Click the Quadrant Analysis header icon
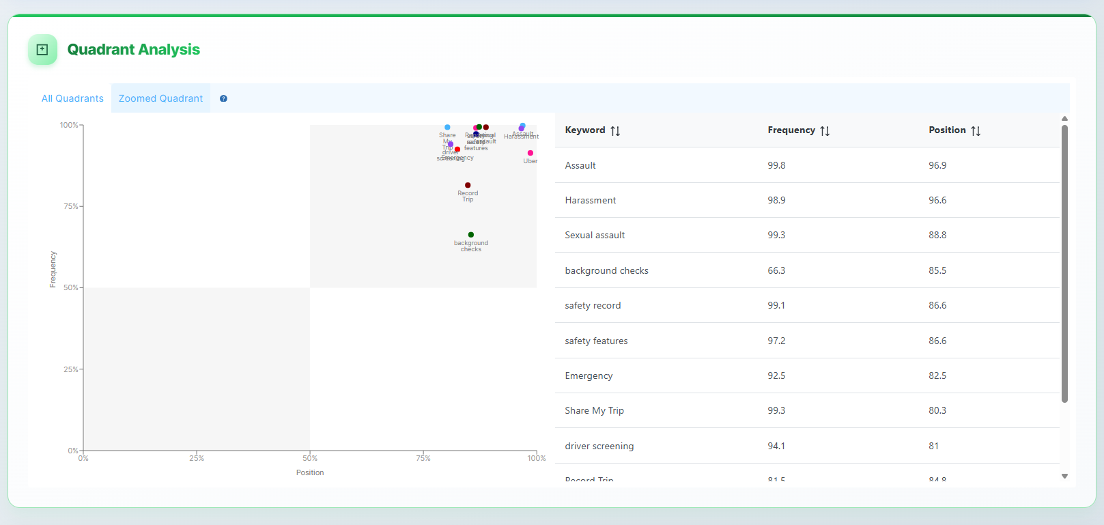Screen dimensions: 1104x525 (x=42, y=50)
